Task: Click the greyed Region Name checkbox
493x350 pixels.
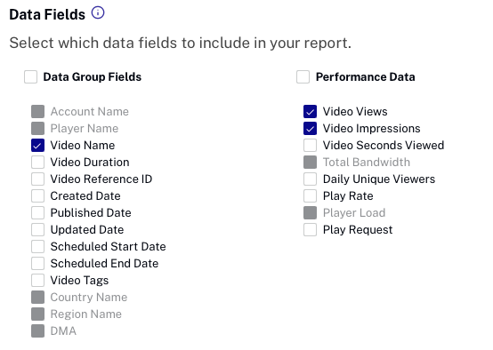Action: (37, 314)
